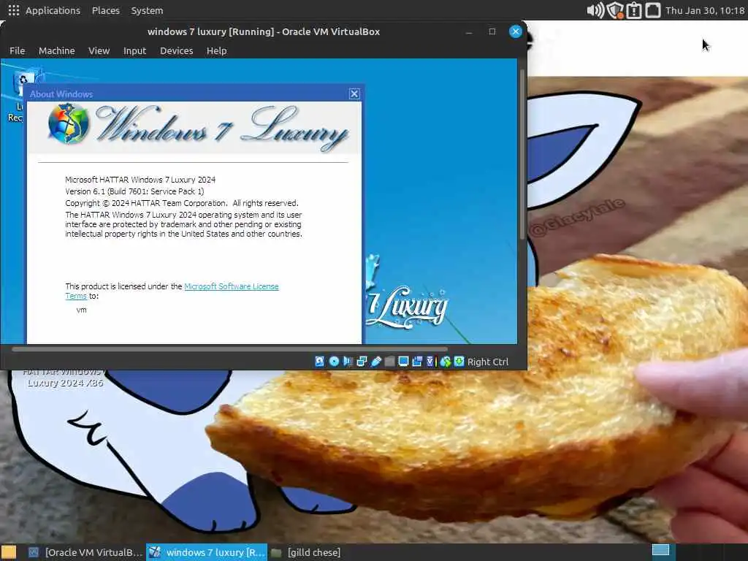The width and height of the screenshot is (748, 561).
Task: Click the wired network tray icon
Action: tap(652, 10)
